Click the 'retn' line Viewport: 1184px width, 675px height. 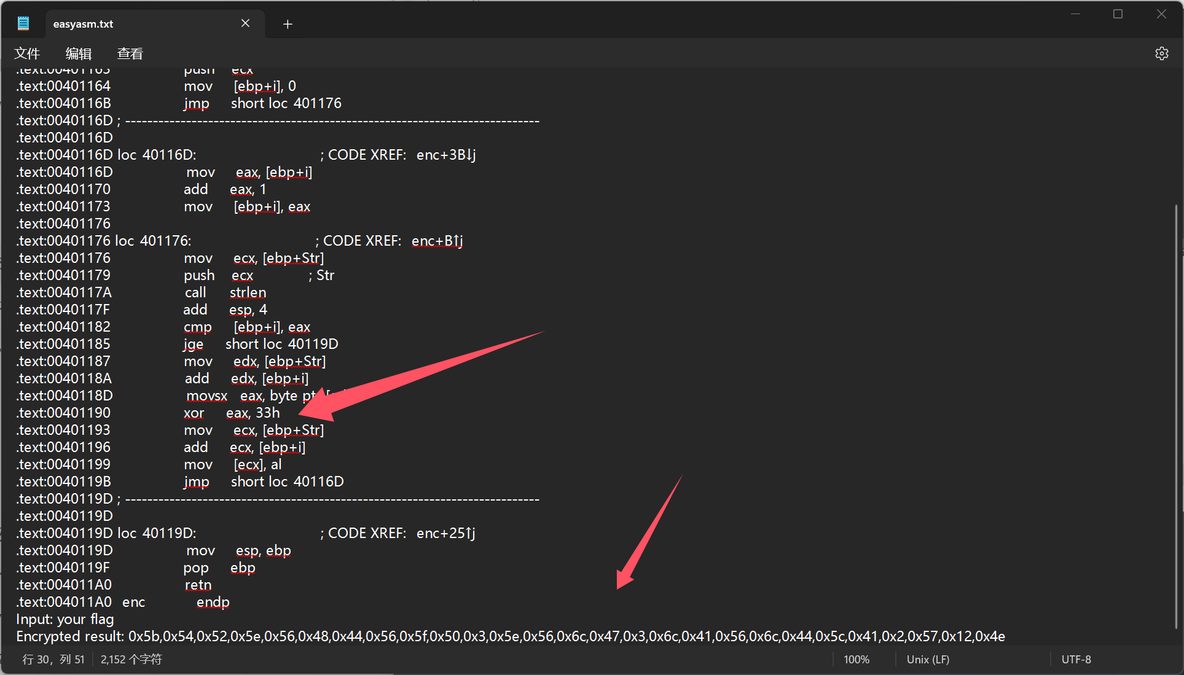coord(114,585)
